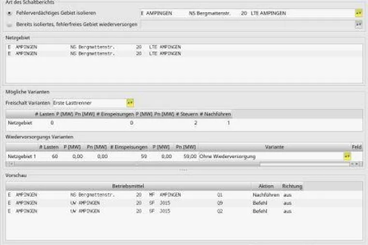Open gray dropdown arrow of wiederversorgen field
Screen dimensions: 368x245
(x=358, y=25)
